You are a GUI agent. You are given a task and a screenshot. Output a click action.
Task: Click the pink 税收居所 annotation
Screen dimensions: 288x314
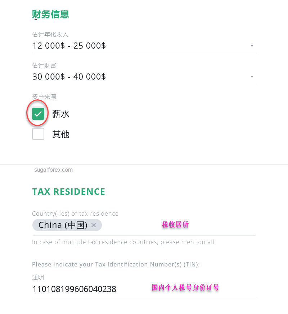(x=175, y=225)
